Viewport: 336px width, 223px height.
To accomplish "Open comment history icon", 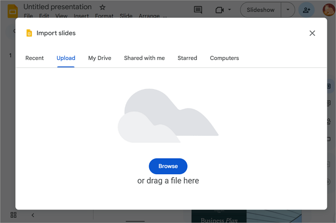I will coord(198,10).
